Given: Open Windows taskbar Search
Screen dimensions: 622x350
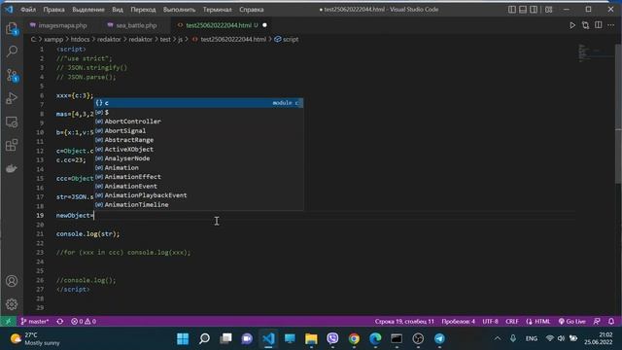Looking at the screenshot, I should (x=204, y=338).
